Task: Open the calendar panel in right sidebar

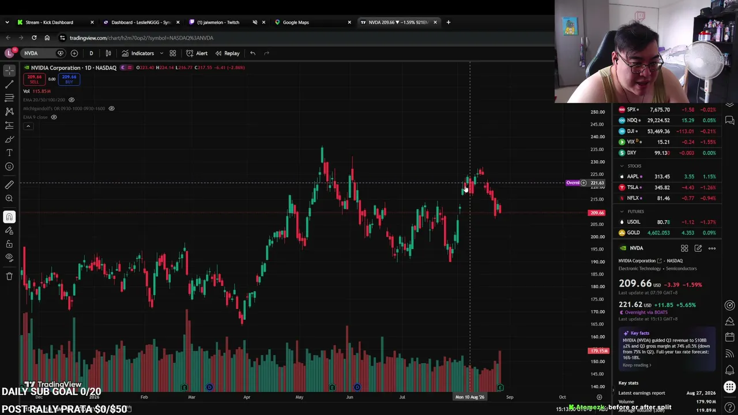Action: 730,337
